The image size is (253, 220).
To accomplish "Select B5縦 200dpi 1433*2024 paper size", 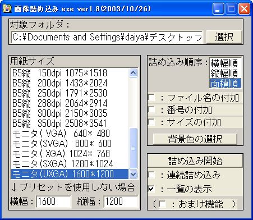I will point(70,83).
